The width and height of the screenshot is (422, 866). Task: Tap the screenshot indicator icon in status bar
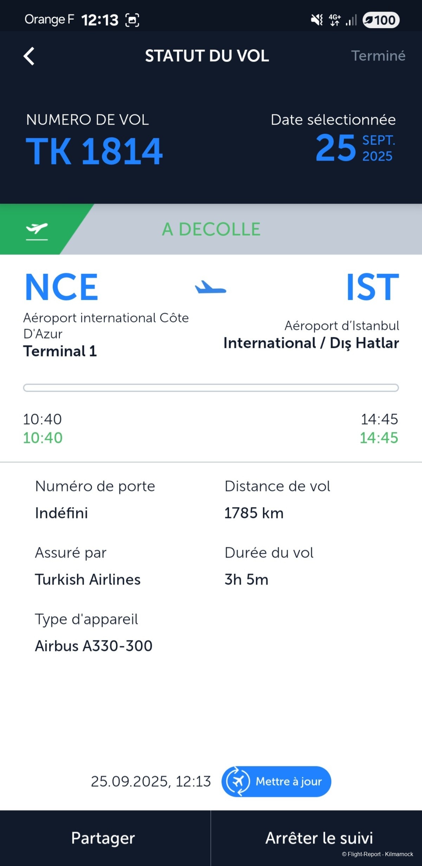[132, 20]
